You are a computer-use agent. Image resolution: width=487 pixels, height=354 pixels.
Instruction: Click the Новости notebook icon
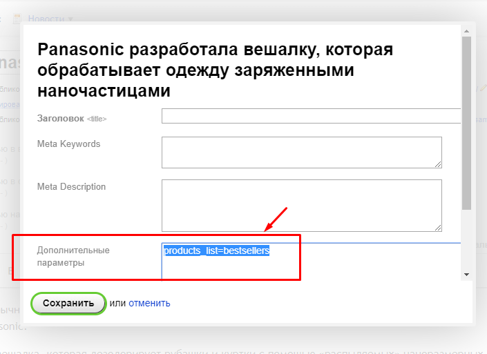tap(19, 19)
